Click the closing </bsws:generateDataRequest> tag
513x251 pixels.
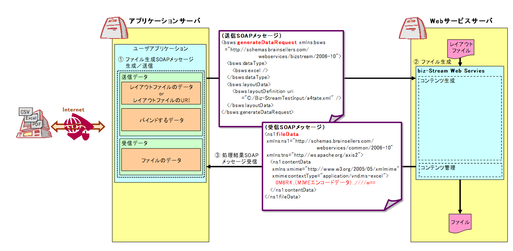point(258,112)
